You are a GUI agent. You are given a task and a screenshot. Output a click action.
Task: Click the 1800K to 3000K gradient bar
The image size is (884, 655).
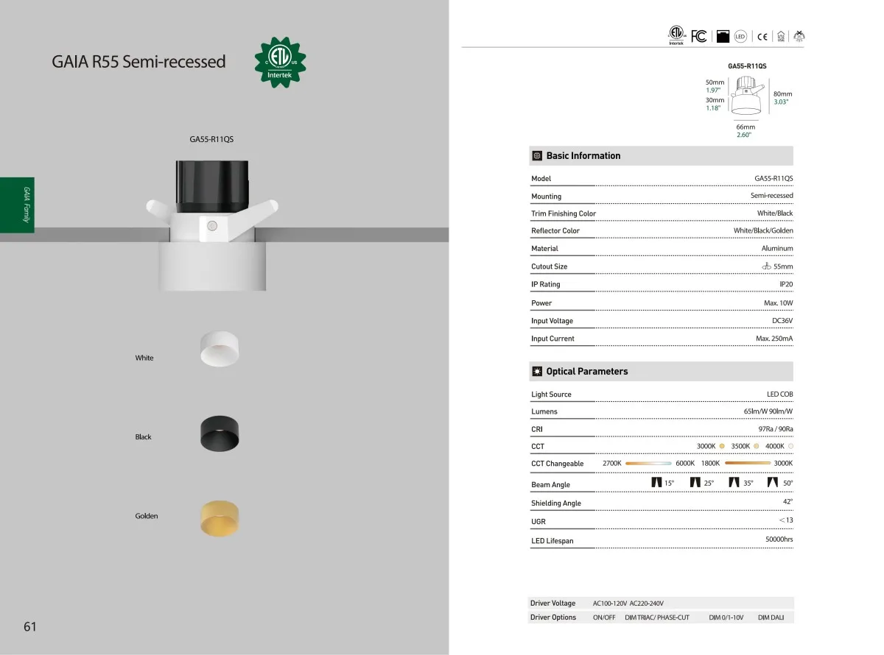pos(747,464)
